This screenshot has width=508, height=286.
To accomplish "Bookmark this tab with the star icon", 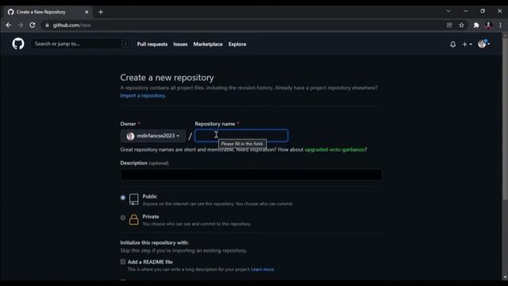I will point(461,25).
